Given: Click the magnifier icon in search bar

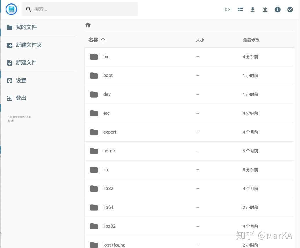Looking at the screenshot, I should pos(28,9).
